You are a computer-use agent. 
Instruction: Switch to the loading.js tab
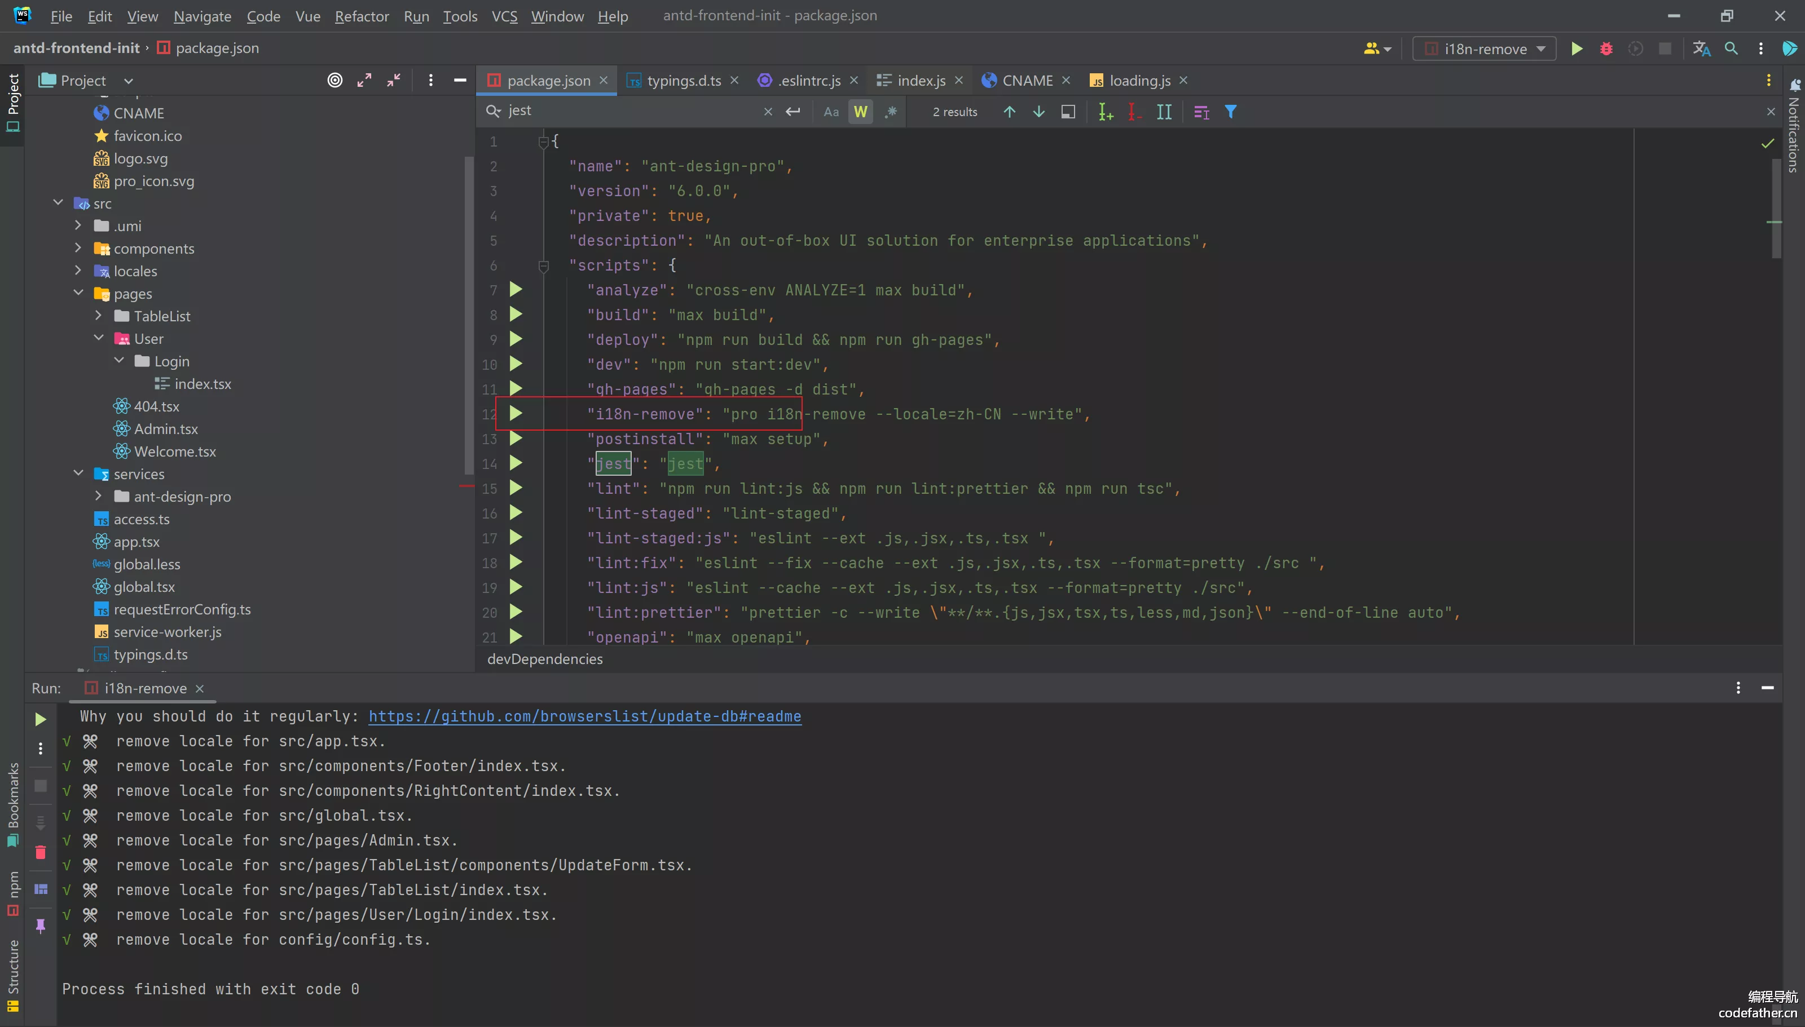point(1139,81)
